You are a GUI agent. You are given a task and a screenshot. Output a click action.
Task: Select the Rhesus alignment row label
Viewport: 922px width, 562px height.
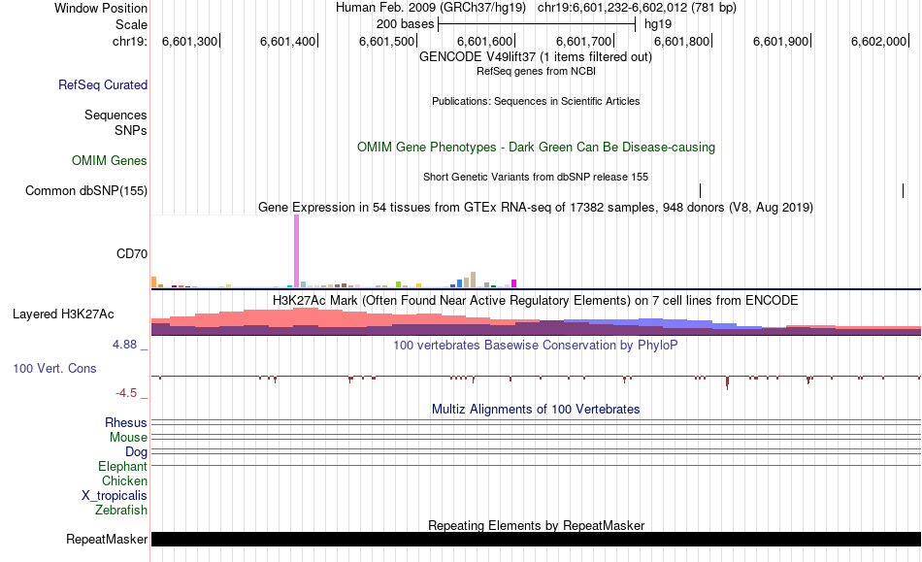126,422
